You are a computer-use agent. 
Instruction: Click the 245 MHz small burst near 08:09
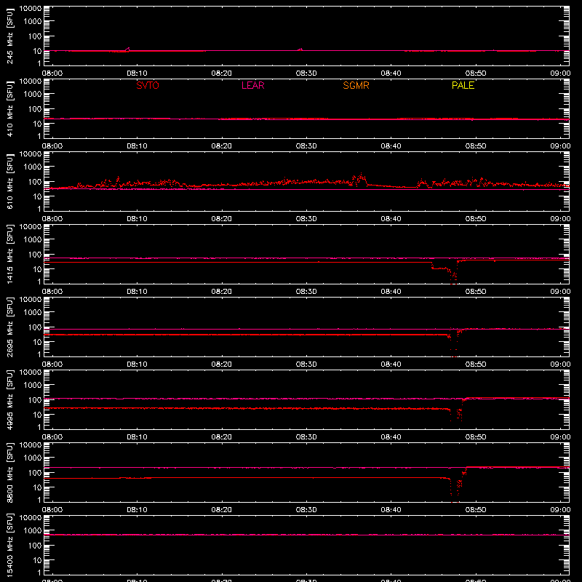(x=127, y=49)
